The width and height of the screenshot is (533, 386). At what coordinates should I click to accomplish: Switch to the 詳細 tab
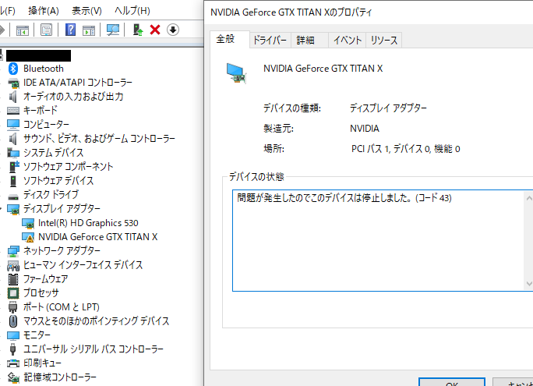point(305,41)
